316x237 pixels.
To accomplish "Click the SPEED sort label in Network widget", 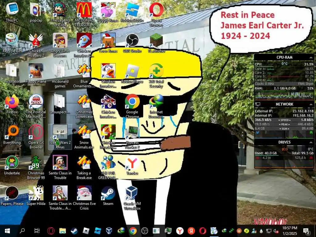I will 284,120.
